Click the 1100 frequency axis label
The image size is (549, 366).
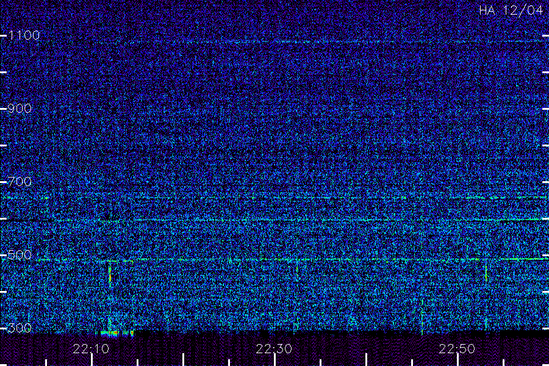[x=24, y=35]
